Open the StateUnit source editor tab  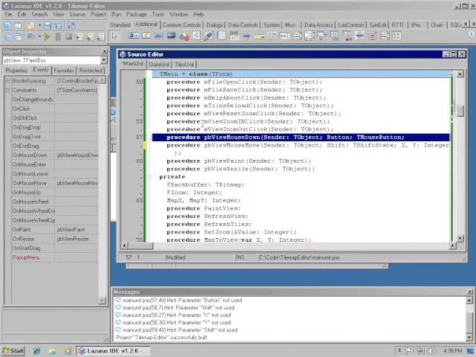pyautogui.click(x=158, y=64)
